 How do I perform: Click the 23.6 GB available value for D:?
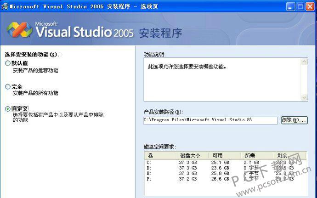point(220,168)
